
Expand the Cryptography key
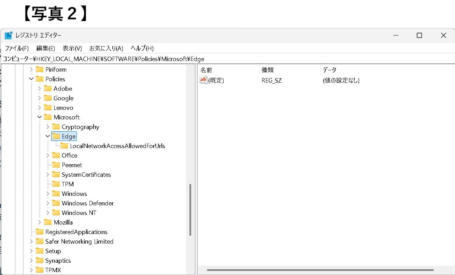(48, 127)
